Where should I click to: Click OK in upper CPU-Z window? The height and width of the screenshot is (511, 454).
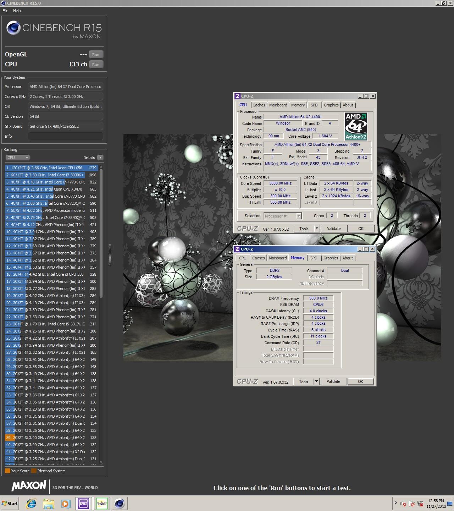click(361, 229)
